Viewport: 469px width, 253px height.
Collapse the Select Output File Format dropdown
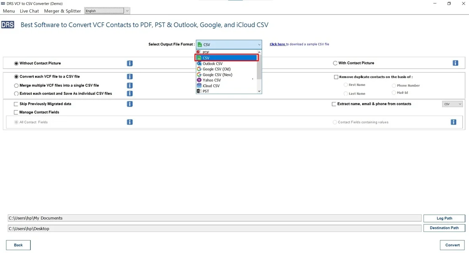point(258,44)
